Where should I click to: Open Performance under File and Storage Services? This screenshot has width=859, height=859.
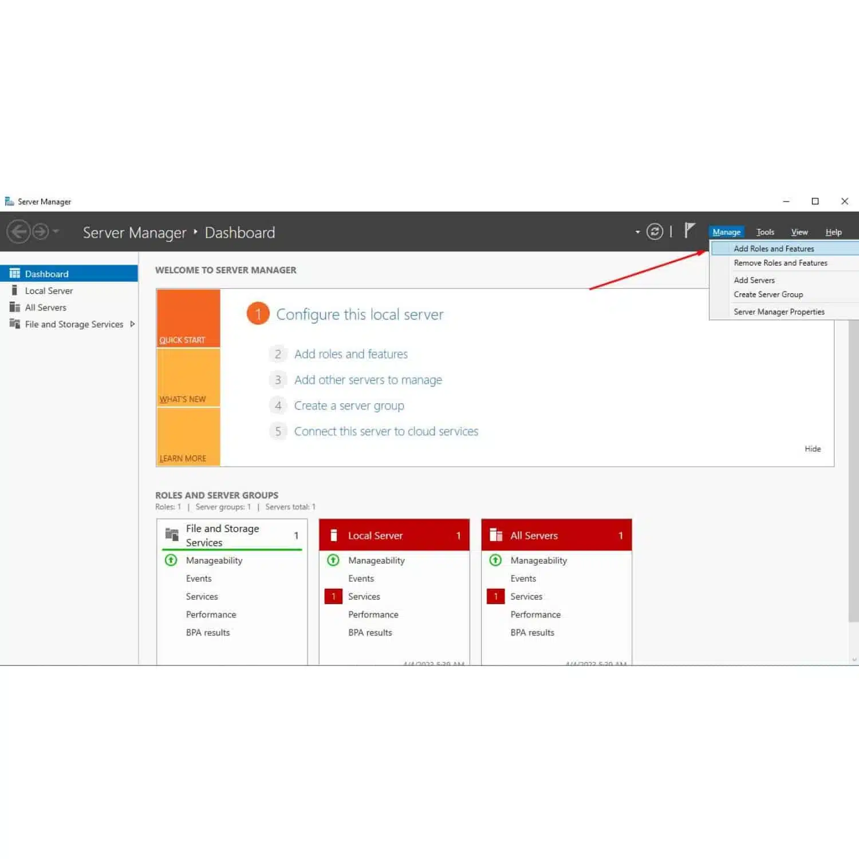tap(211, 614)
